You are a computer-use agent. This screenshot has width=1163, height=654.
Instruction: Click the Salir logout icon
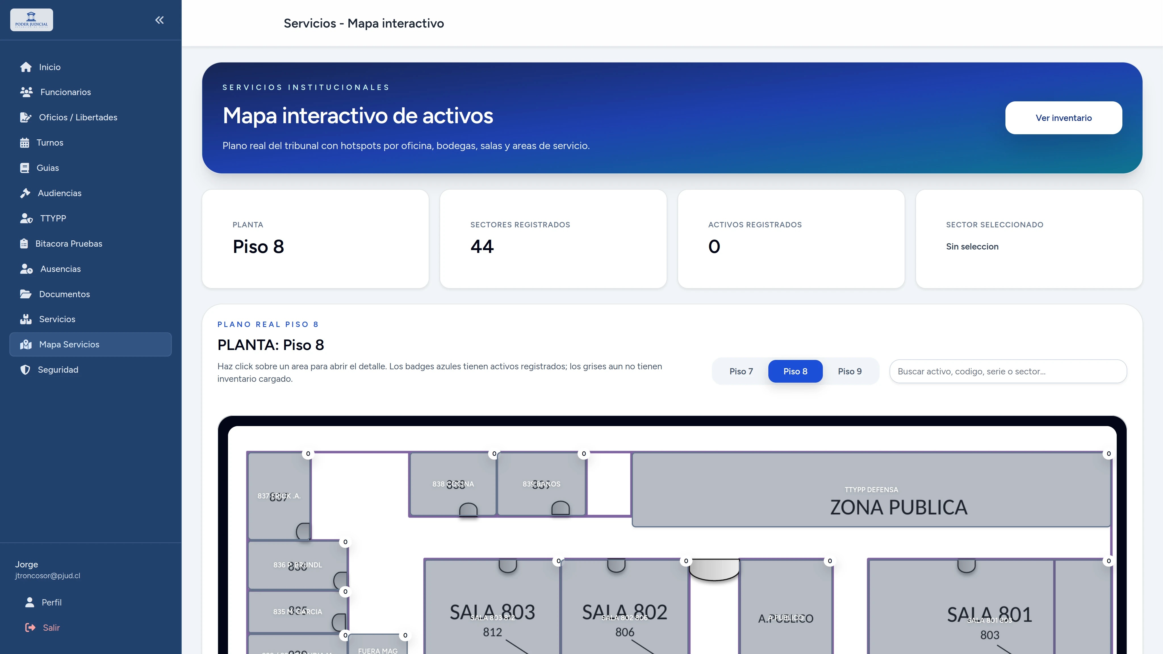pyautogui.click(x=30, y=627)
